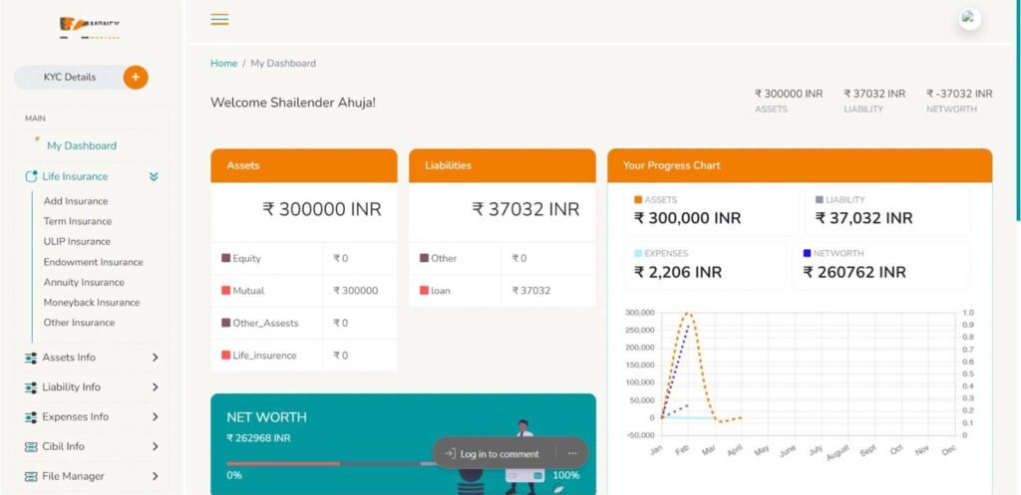Screen dimensions: 1021x495
Task: Expand the Cibil Info chevron
Action: pyautogui.click(x=155, y=447)
